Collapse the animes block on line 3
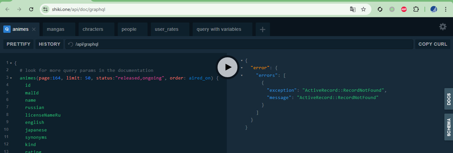This screenshot has width=453, height=153. (x=11, y=78)
